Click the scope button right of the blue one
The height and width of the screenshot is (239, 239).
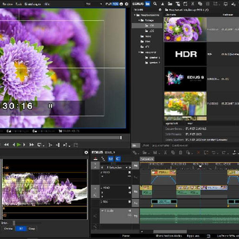32,228
